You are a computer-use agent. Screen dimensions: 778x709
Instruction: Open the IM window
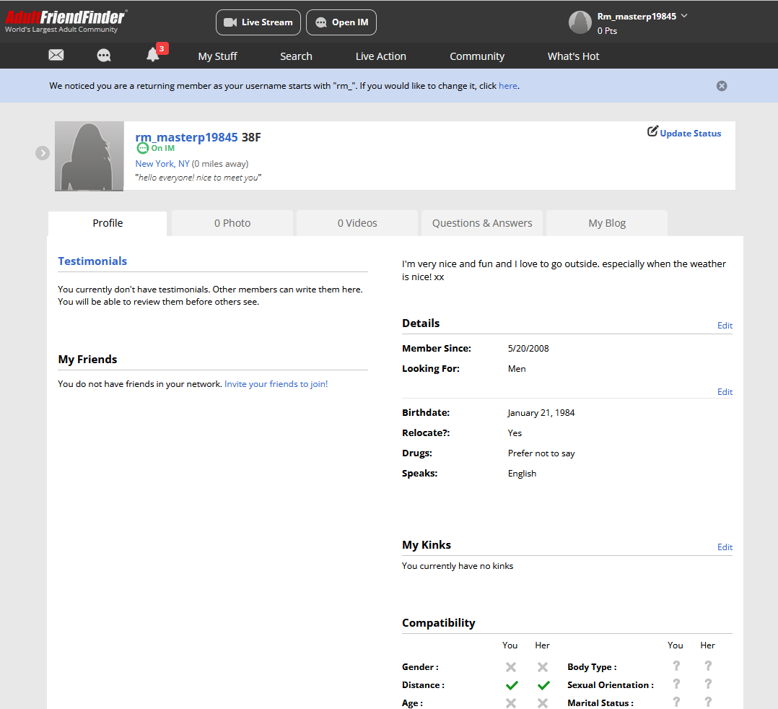[x=341, y=22]
